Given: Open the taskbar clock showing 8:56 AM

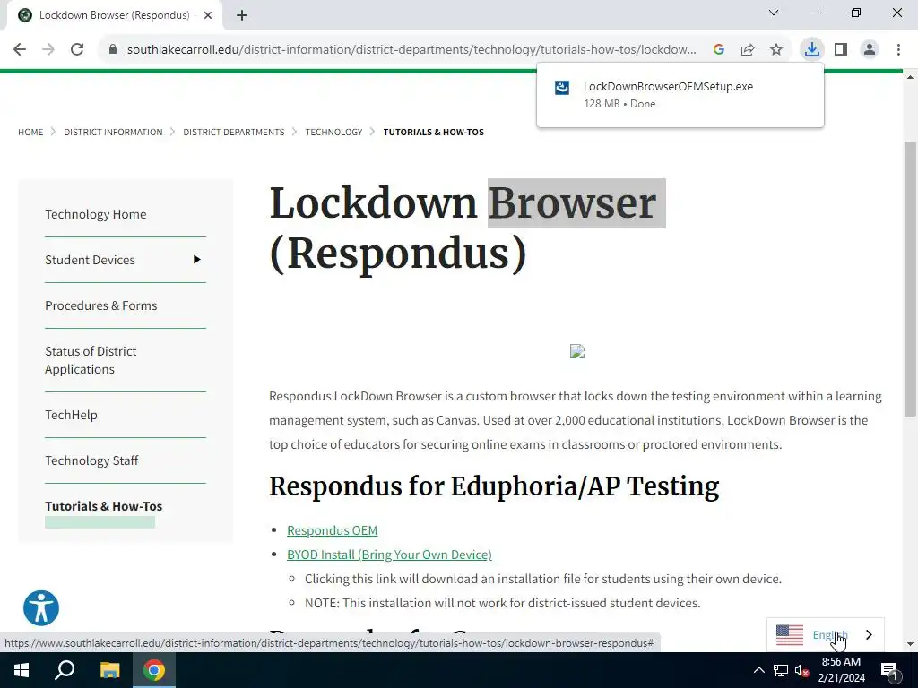Looking at the screenshot, I should click(x=841, y=670).
